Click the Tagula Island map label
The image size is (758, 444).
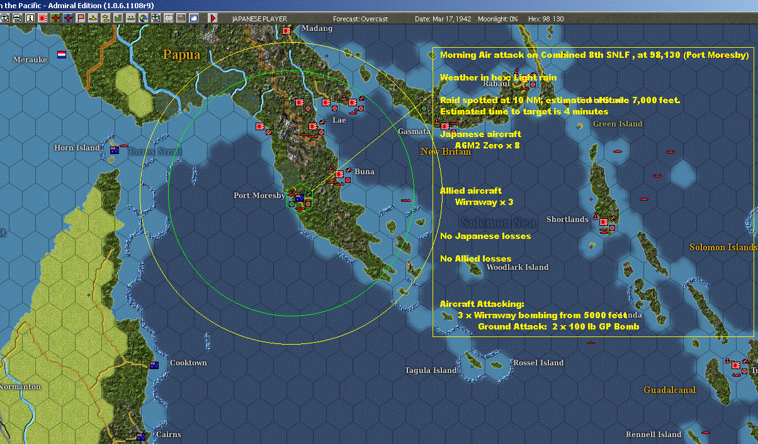click(x=431, y=370)
